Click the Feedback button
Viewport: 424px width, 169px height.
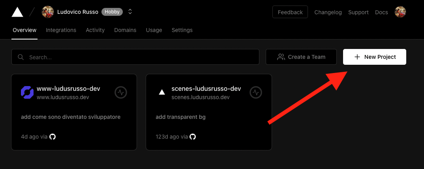290,12
